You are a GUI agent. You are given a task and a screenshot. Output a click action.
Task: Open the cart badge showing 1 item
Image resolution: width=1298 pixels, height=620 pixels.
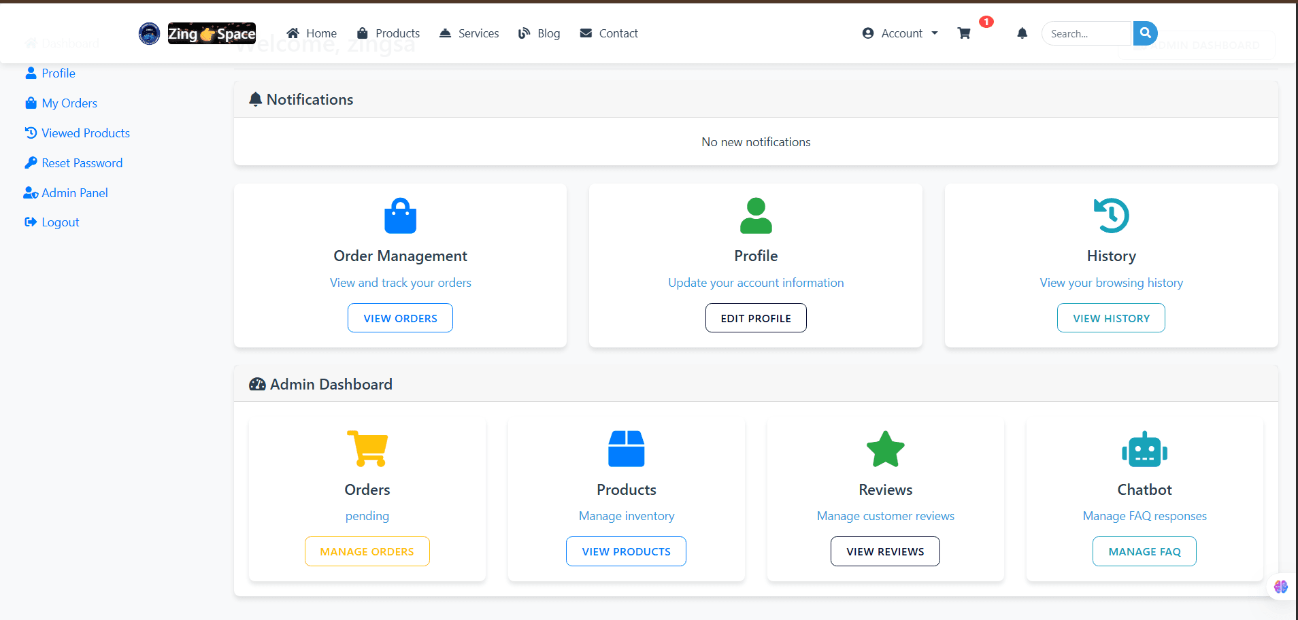point(986,21)
